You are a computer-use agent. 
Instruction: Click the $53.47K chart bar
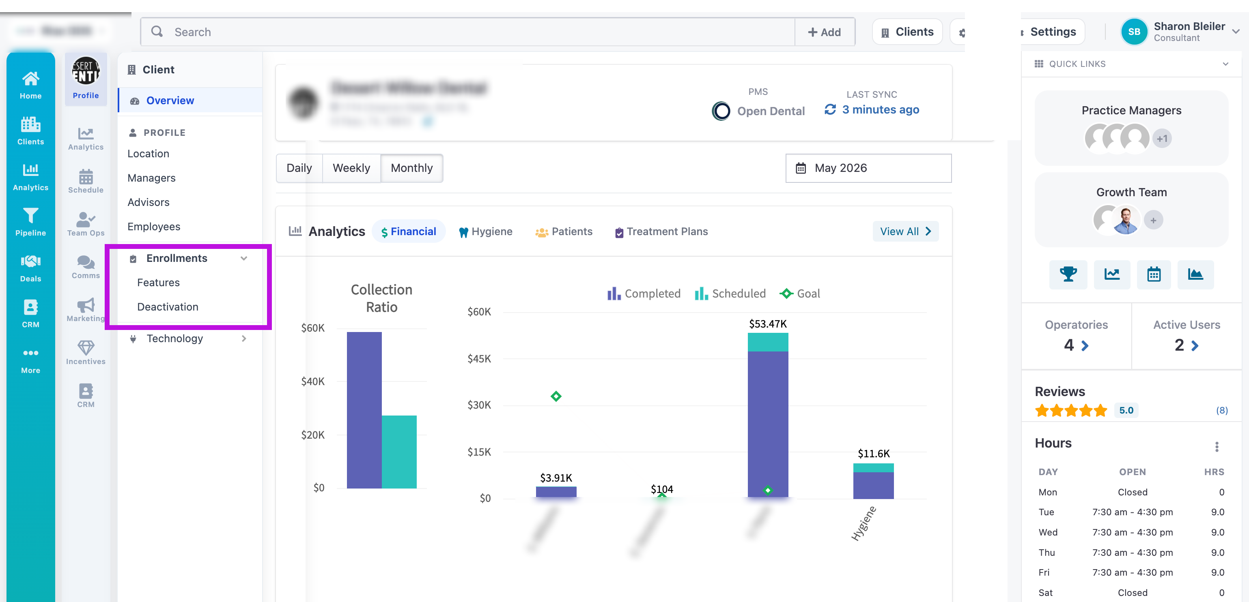click(767, 415)
